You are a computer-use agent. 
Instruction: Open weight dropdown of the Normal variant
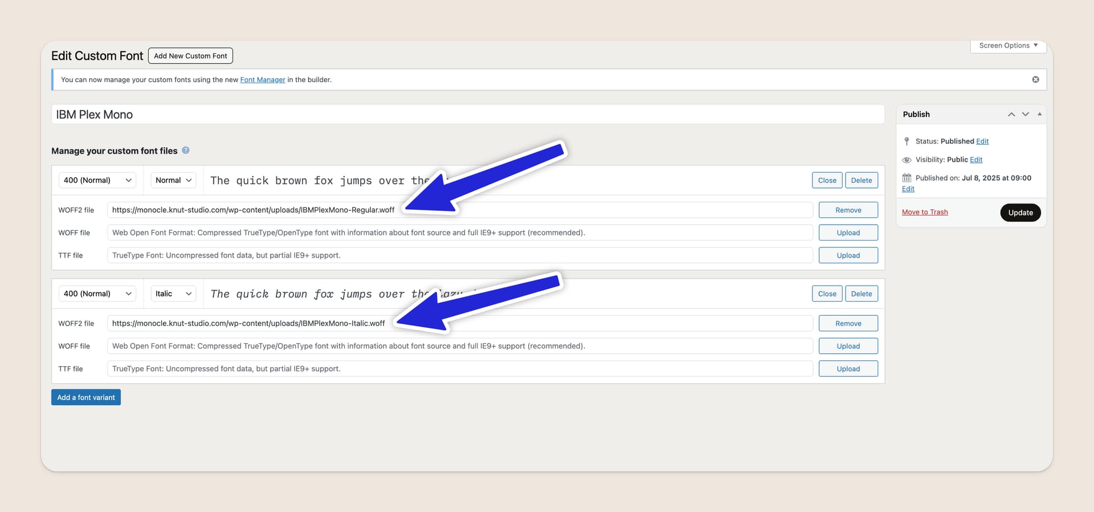(97, 180)
